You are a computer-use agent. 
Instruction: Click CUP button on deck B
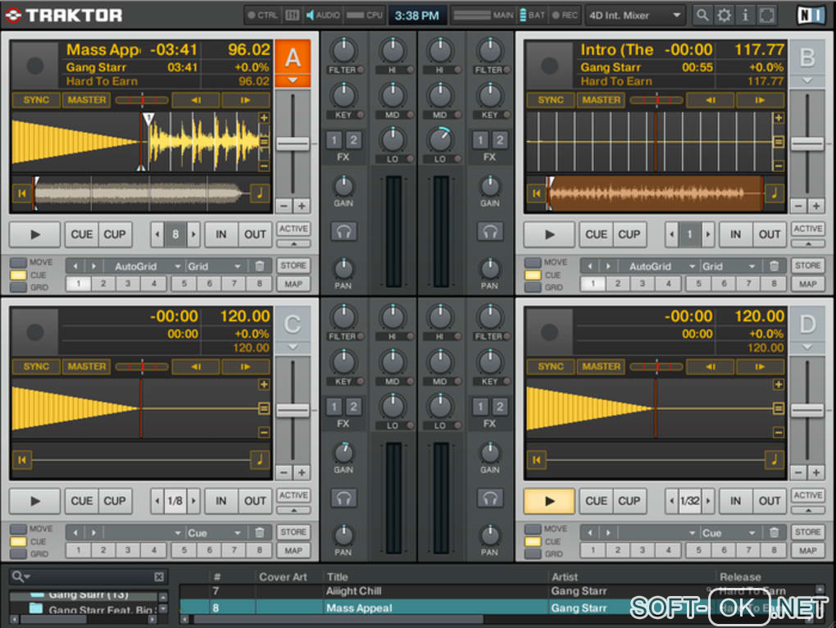pos(629,234)
